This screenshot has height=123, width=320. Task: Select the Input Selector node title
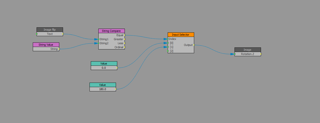click(x=181, y=35)
